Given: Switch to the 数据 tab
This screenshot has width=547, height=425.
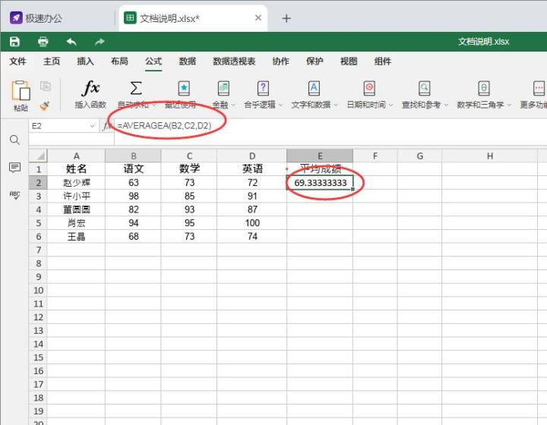Looking at the screenshot, I should [x=188, y=61].
